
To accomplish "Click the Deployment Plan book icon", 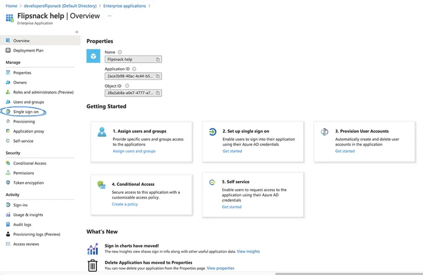I will click(x=8, y=50).
